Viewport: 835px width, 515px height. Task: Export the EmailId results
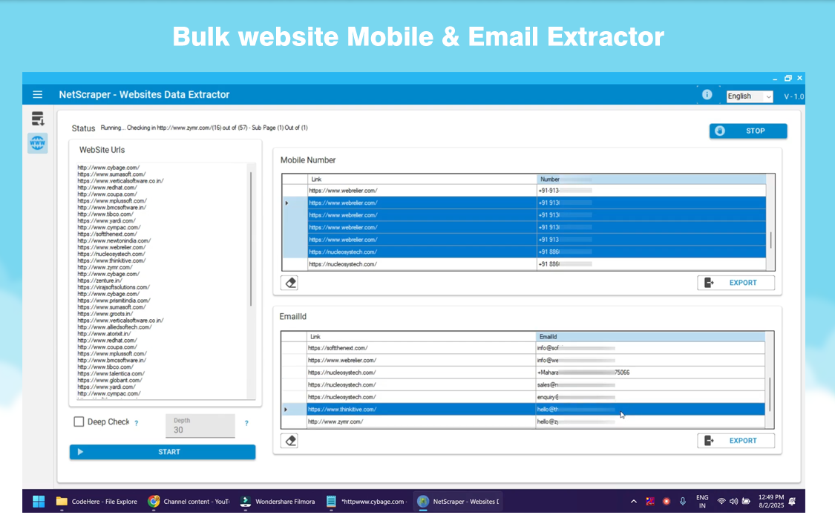pos(736,441)
